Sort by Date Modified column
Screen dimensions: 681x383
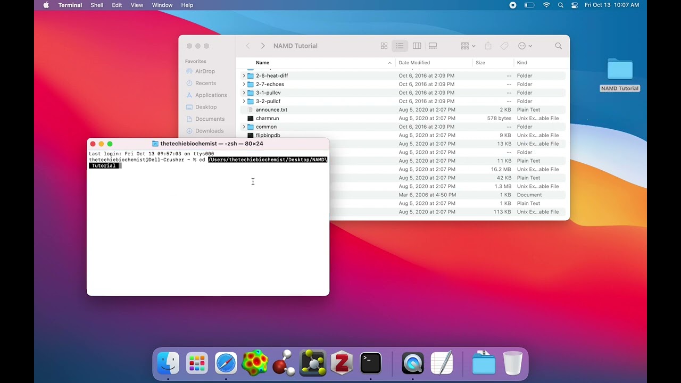pyautogui.click(x=434, y=63)
